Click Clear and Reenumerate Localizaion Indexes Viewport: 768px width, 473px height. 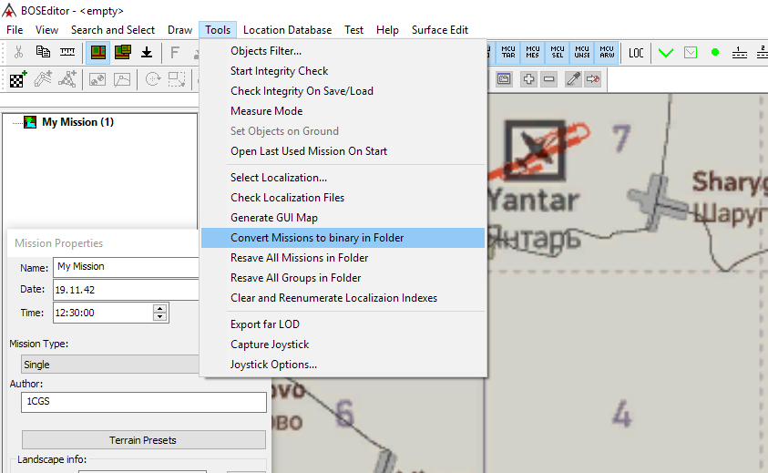(x=343, y=299)
